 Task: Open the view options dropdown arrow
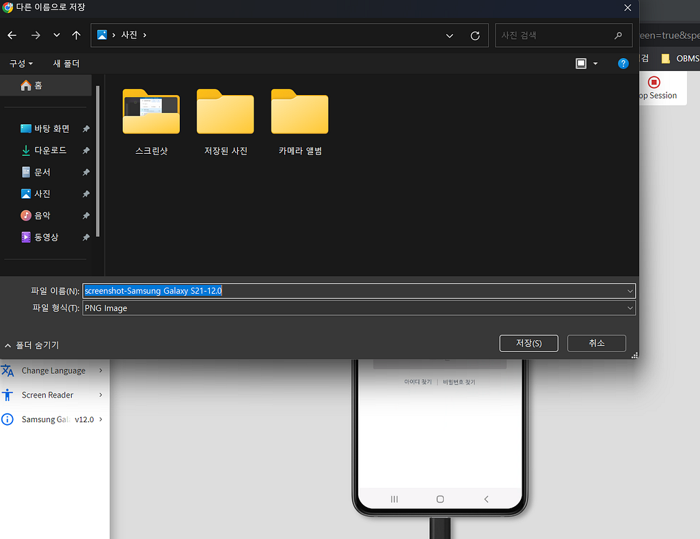(595, 64)
